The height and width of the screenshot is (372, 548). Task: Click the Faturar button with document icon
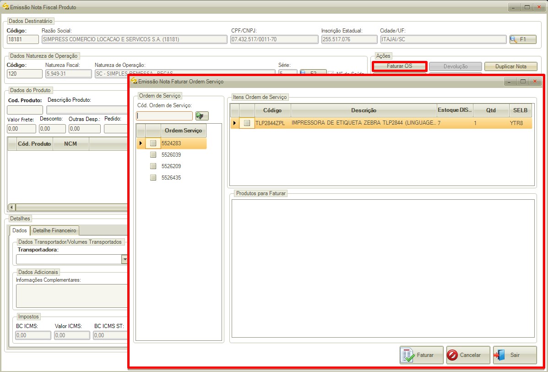[x=422, y=355]
